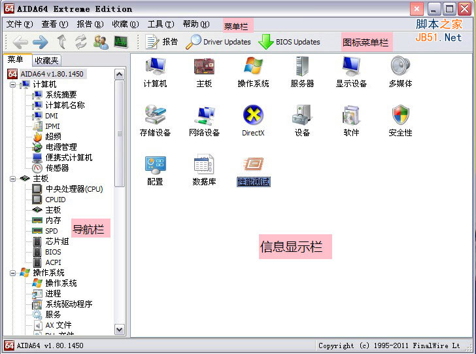This screenshot has width=476, height=354.
Task: Switch to the 收藏夹 tab
Action: 46,60
